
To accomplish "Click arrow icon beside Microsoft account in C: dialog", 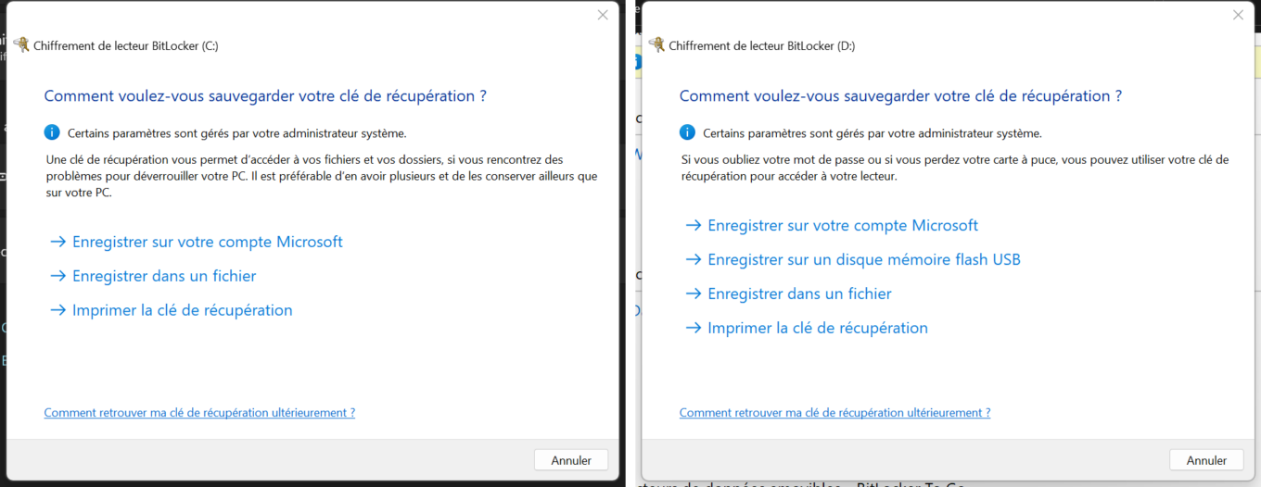I will (57, 242).
